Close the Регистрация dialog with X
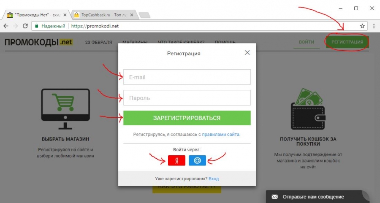This screenshot has height=203, width=380. (247, 53)
